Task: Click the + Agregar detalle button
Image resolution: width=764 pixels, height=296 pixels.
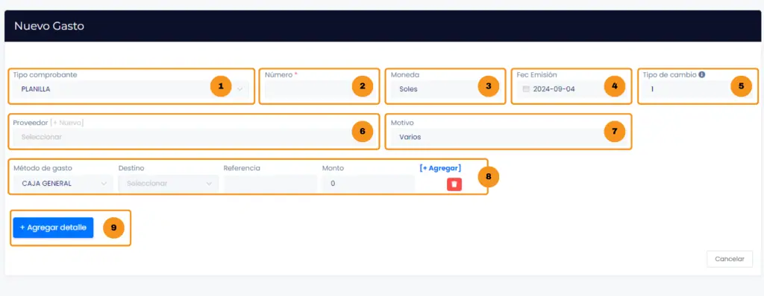Action: pos(53,228)
